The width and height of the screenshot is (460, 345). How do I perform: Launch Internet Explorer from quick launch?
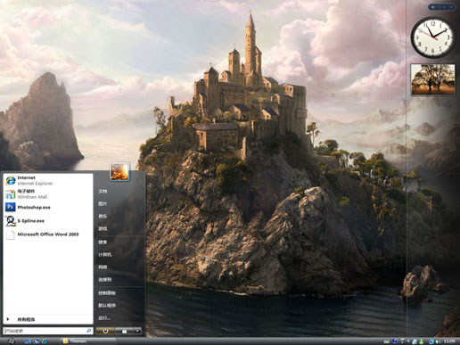(45, 341)
